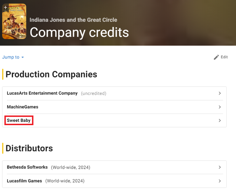Click chevron beside Sweet Baby

(220, 121)
